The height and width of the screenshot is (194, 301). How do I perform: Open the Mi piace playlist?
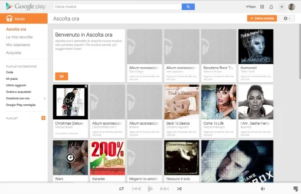pyautogui.click(x=12, y=79)
